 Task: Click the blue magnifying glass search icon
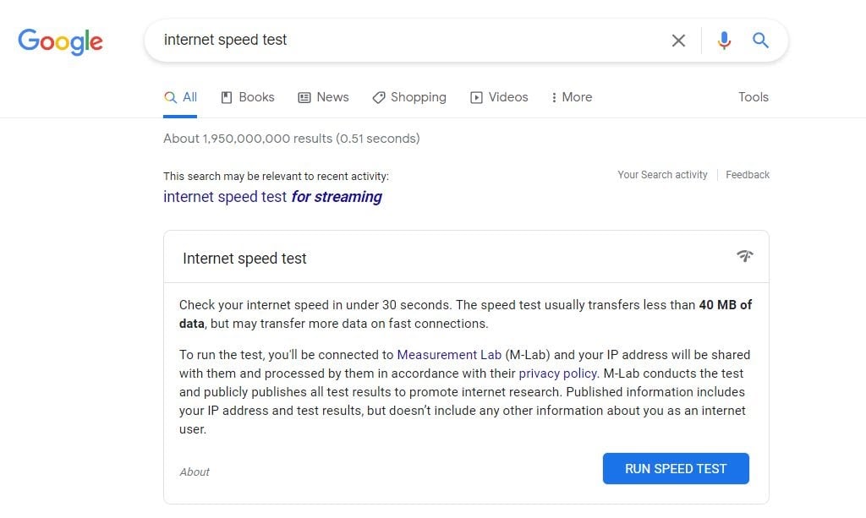click(x=760, y=41)
